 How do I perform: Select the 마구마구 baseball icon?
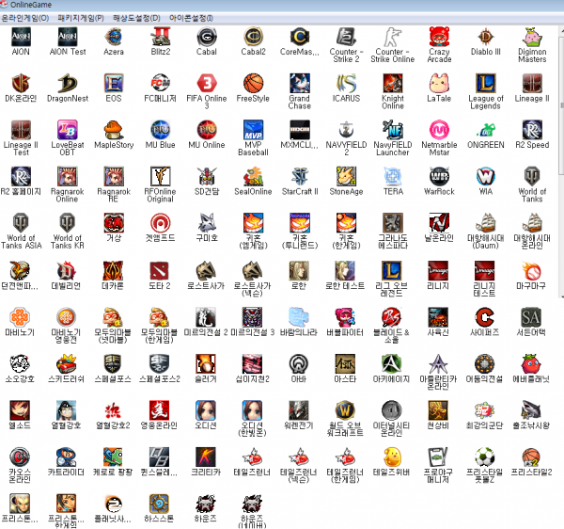531,271
